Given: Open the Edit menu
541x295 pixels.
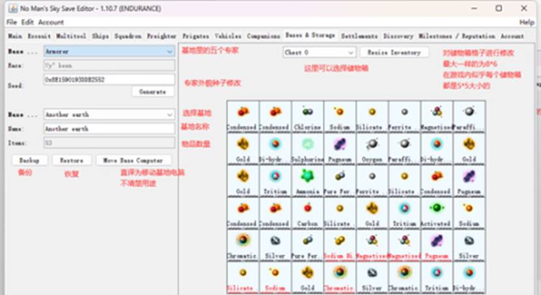Looking at the screenshot, I should pos(27,22).
